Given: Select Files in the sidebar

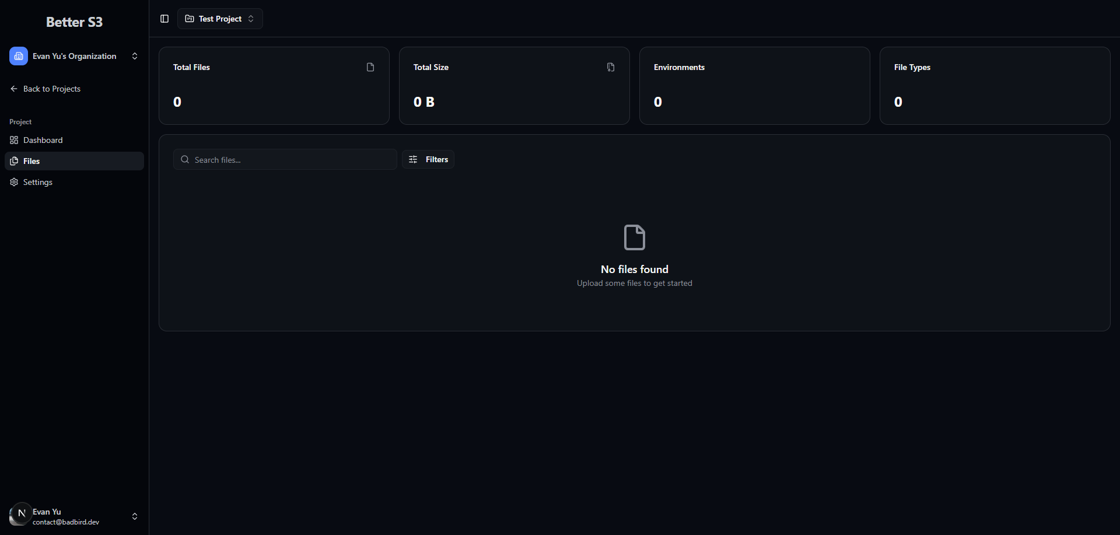Looking at the screenshot, I should (x=32, y=161).
